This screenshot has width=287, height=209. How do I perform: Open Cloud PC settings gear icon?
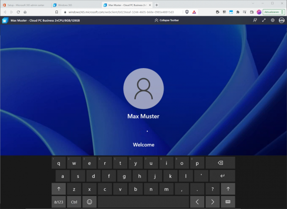pos(273,20)
